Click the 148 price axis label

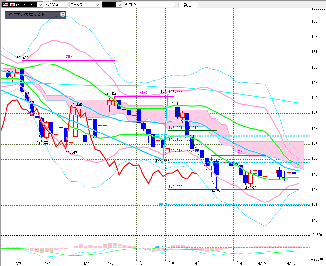coord(315,98)
